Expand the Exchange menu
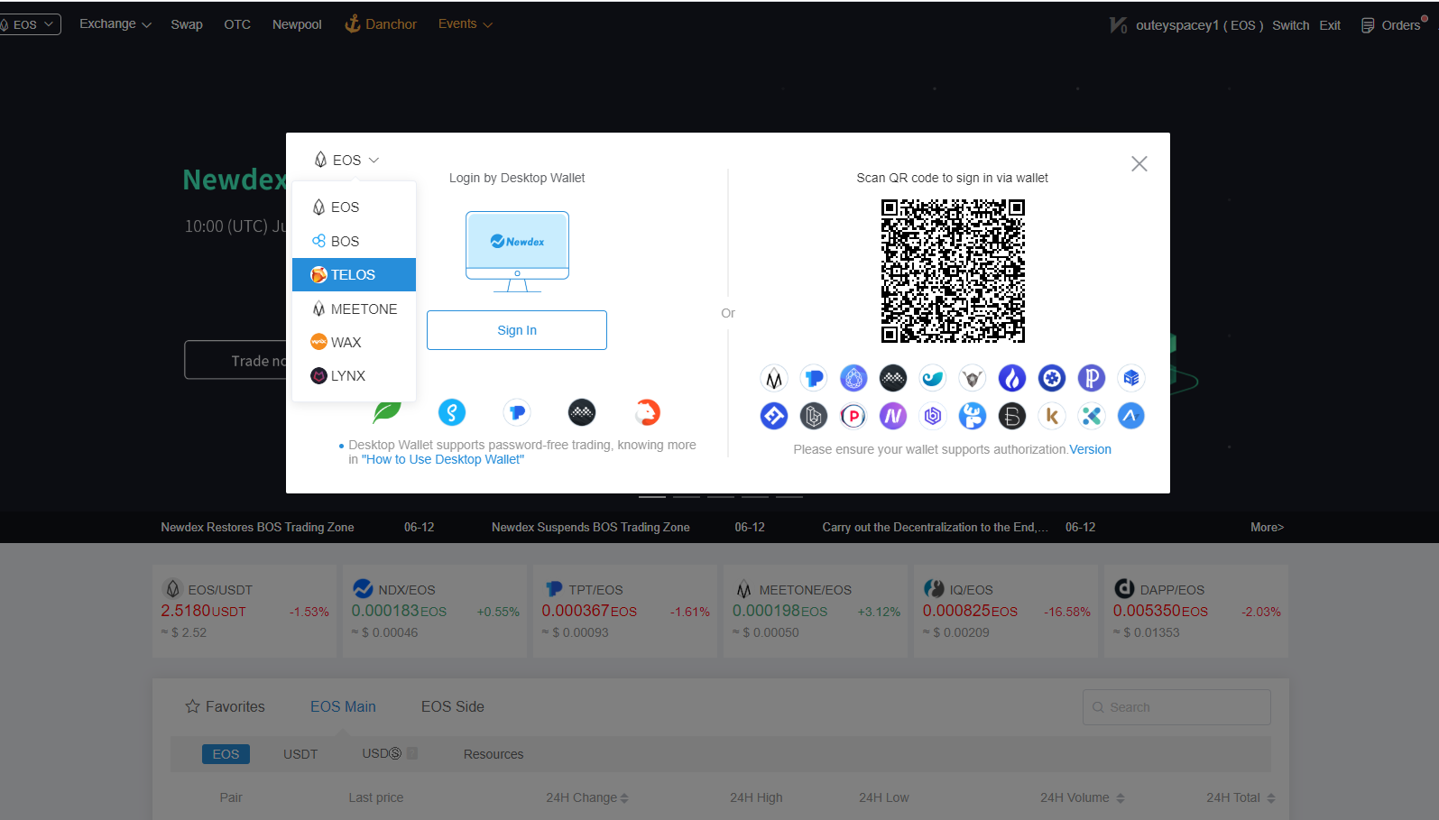Image resolution: width=1439 pixels, height=820 pixels. 115,23
